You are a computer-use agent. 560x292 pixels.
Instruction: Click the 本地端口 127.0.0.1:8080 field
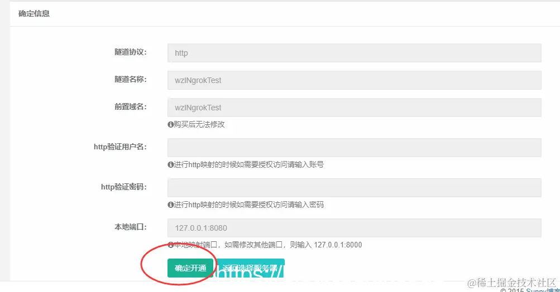[355, 228]
